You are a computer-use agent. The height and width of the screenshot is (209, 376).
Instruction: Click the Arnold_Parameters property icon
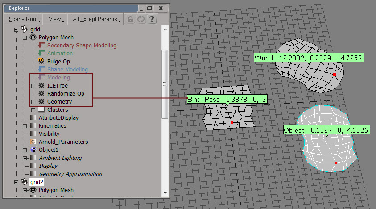click(33, 142)
